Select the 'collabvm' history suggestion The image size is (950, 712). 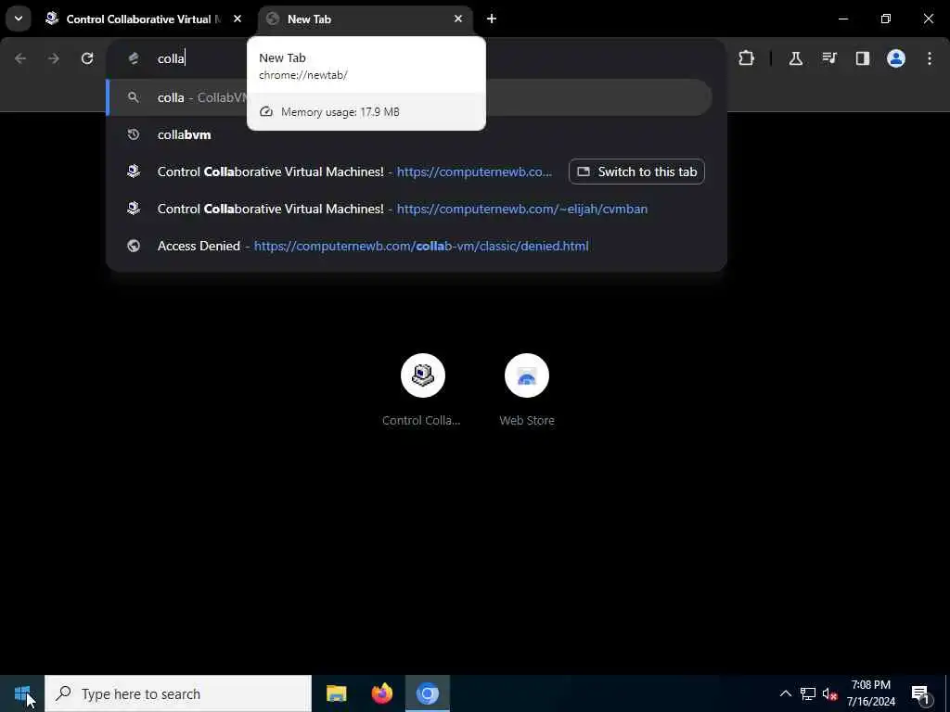click(x=409, y=134)
